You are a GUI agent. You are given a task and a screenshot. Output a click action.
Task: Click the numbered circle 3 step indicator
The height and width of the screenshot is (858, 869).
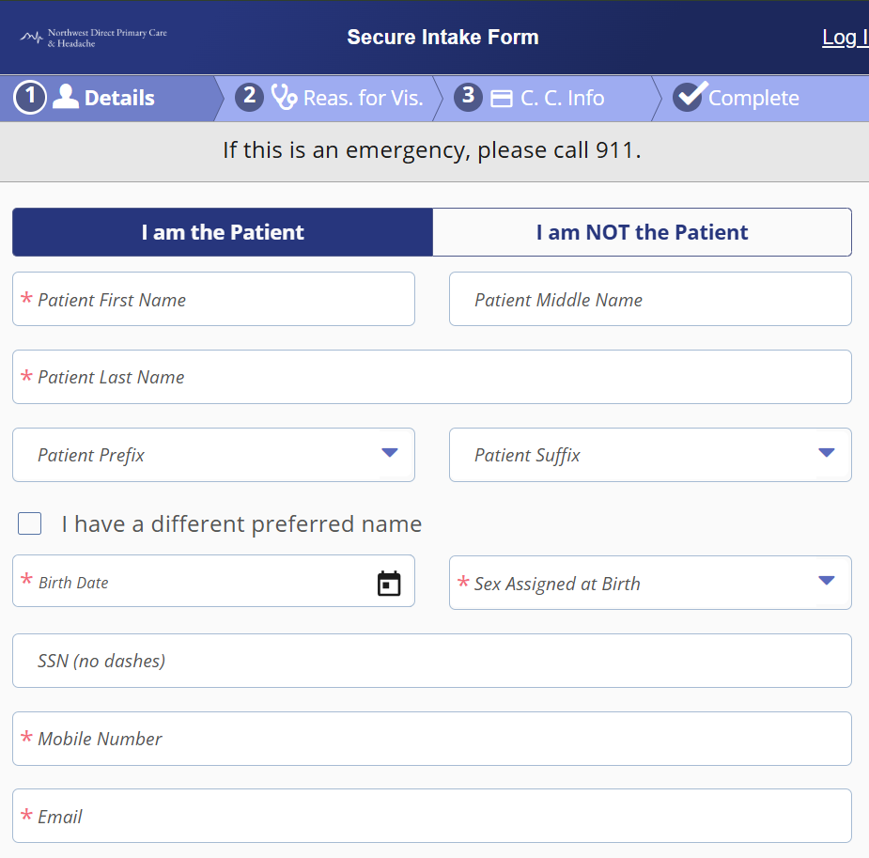coord(467,97)
